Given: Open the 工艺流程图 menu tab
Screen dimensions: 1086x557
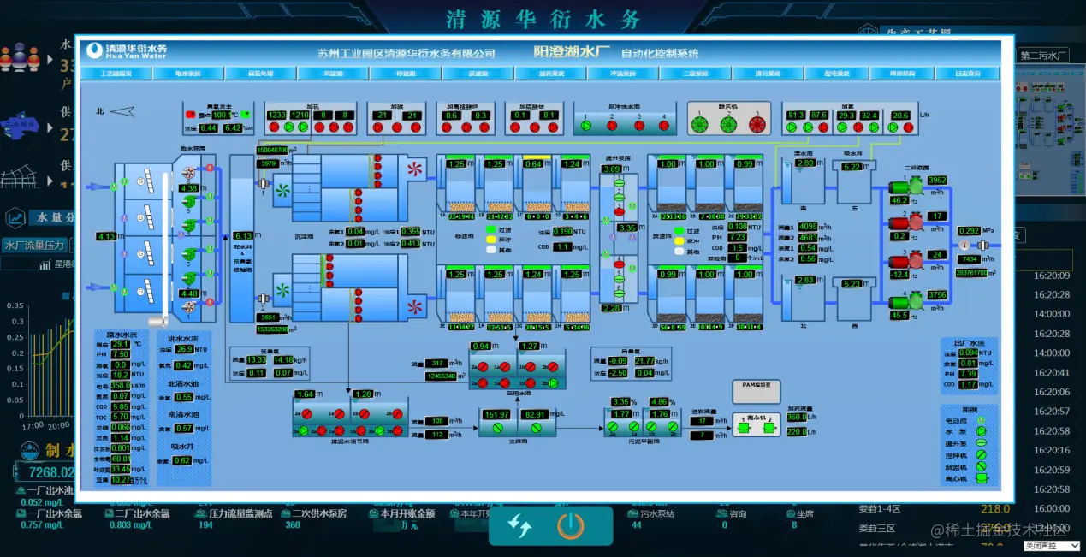Looking at the screenshot, I should [x=116, y=74].
